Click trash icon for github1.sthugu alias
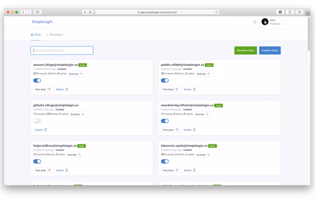Screen dimensions: 315x201 point(45,130)
